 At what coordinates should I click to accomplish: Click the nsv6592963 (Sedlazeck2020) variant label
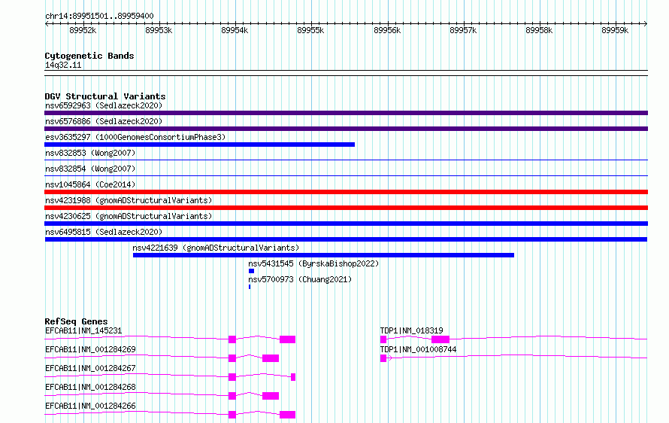(104, 105)
